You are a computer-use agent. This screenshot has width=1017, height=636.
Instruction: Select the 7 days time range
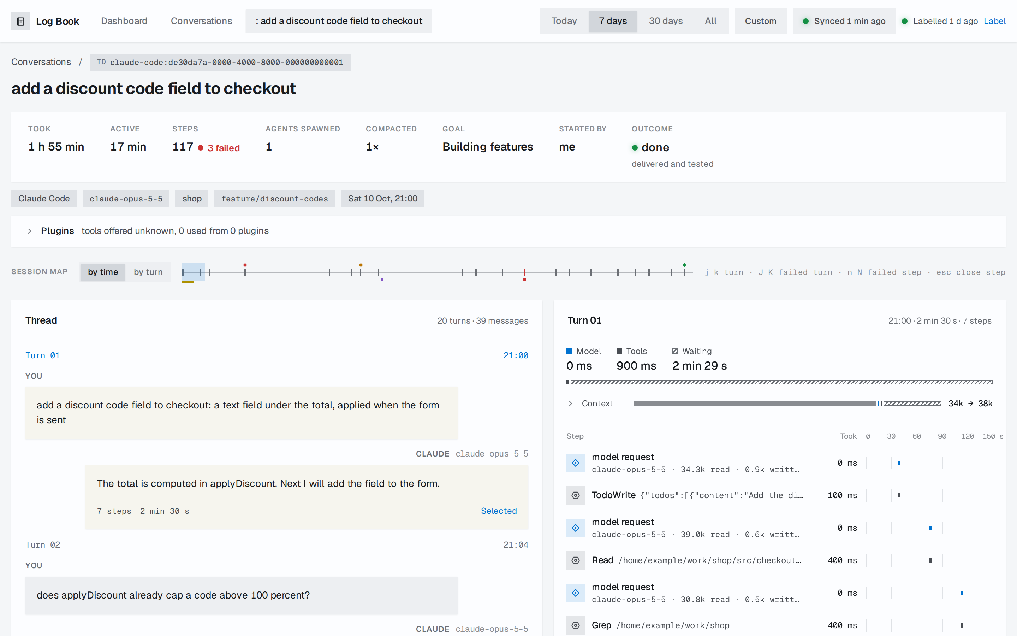(613, 21)
